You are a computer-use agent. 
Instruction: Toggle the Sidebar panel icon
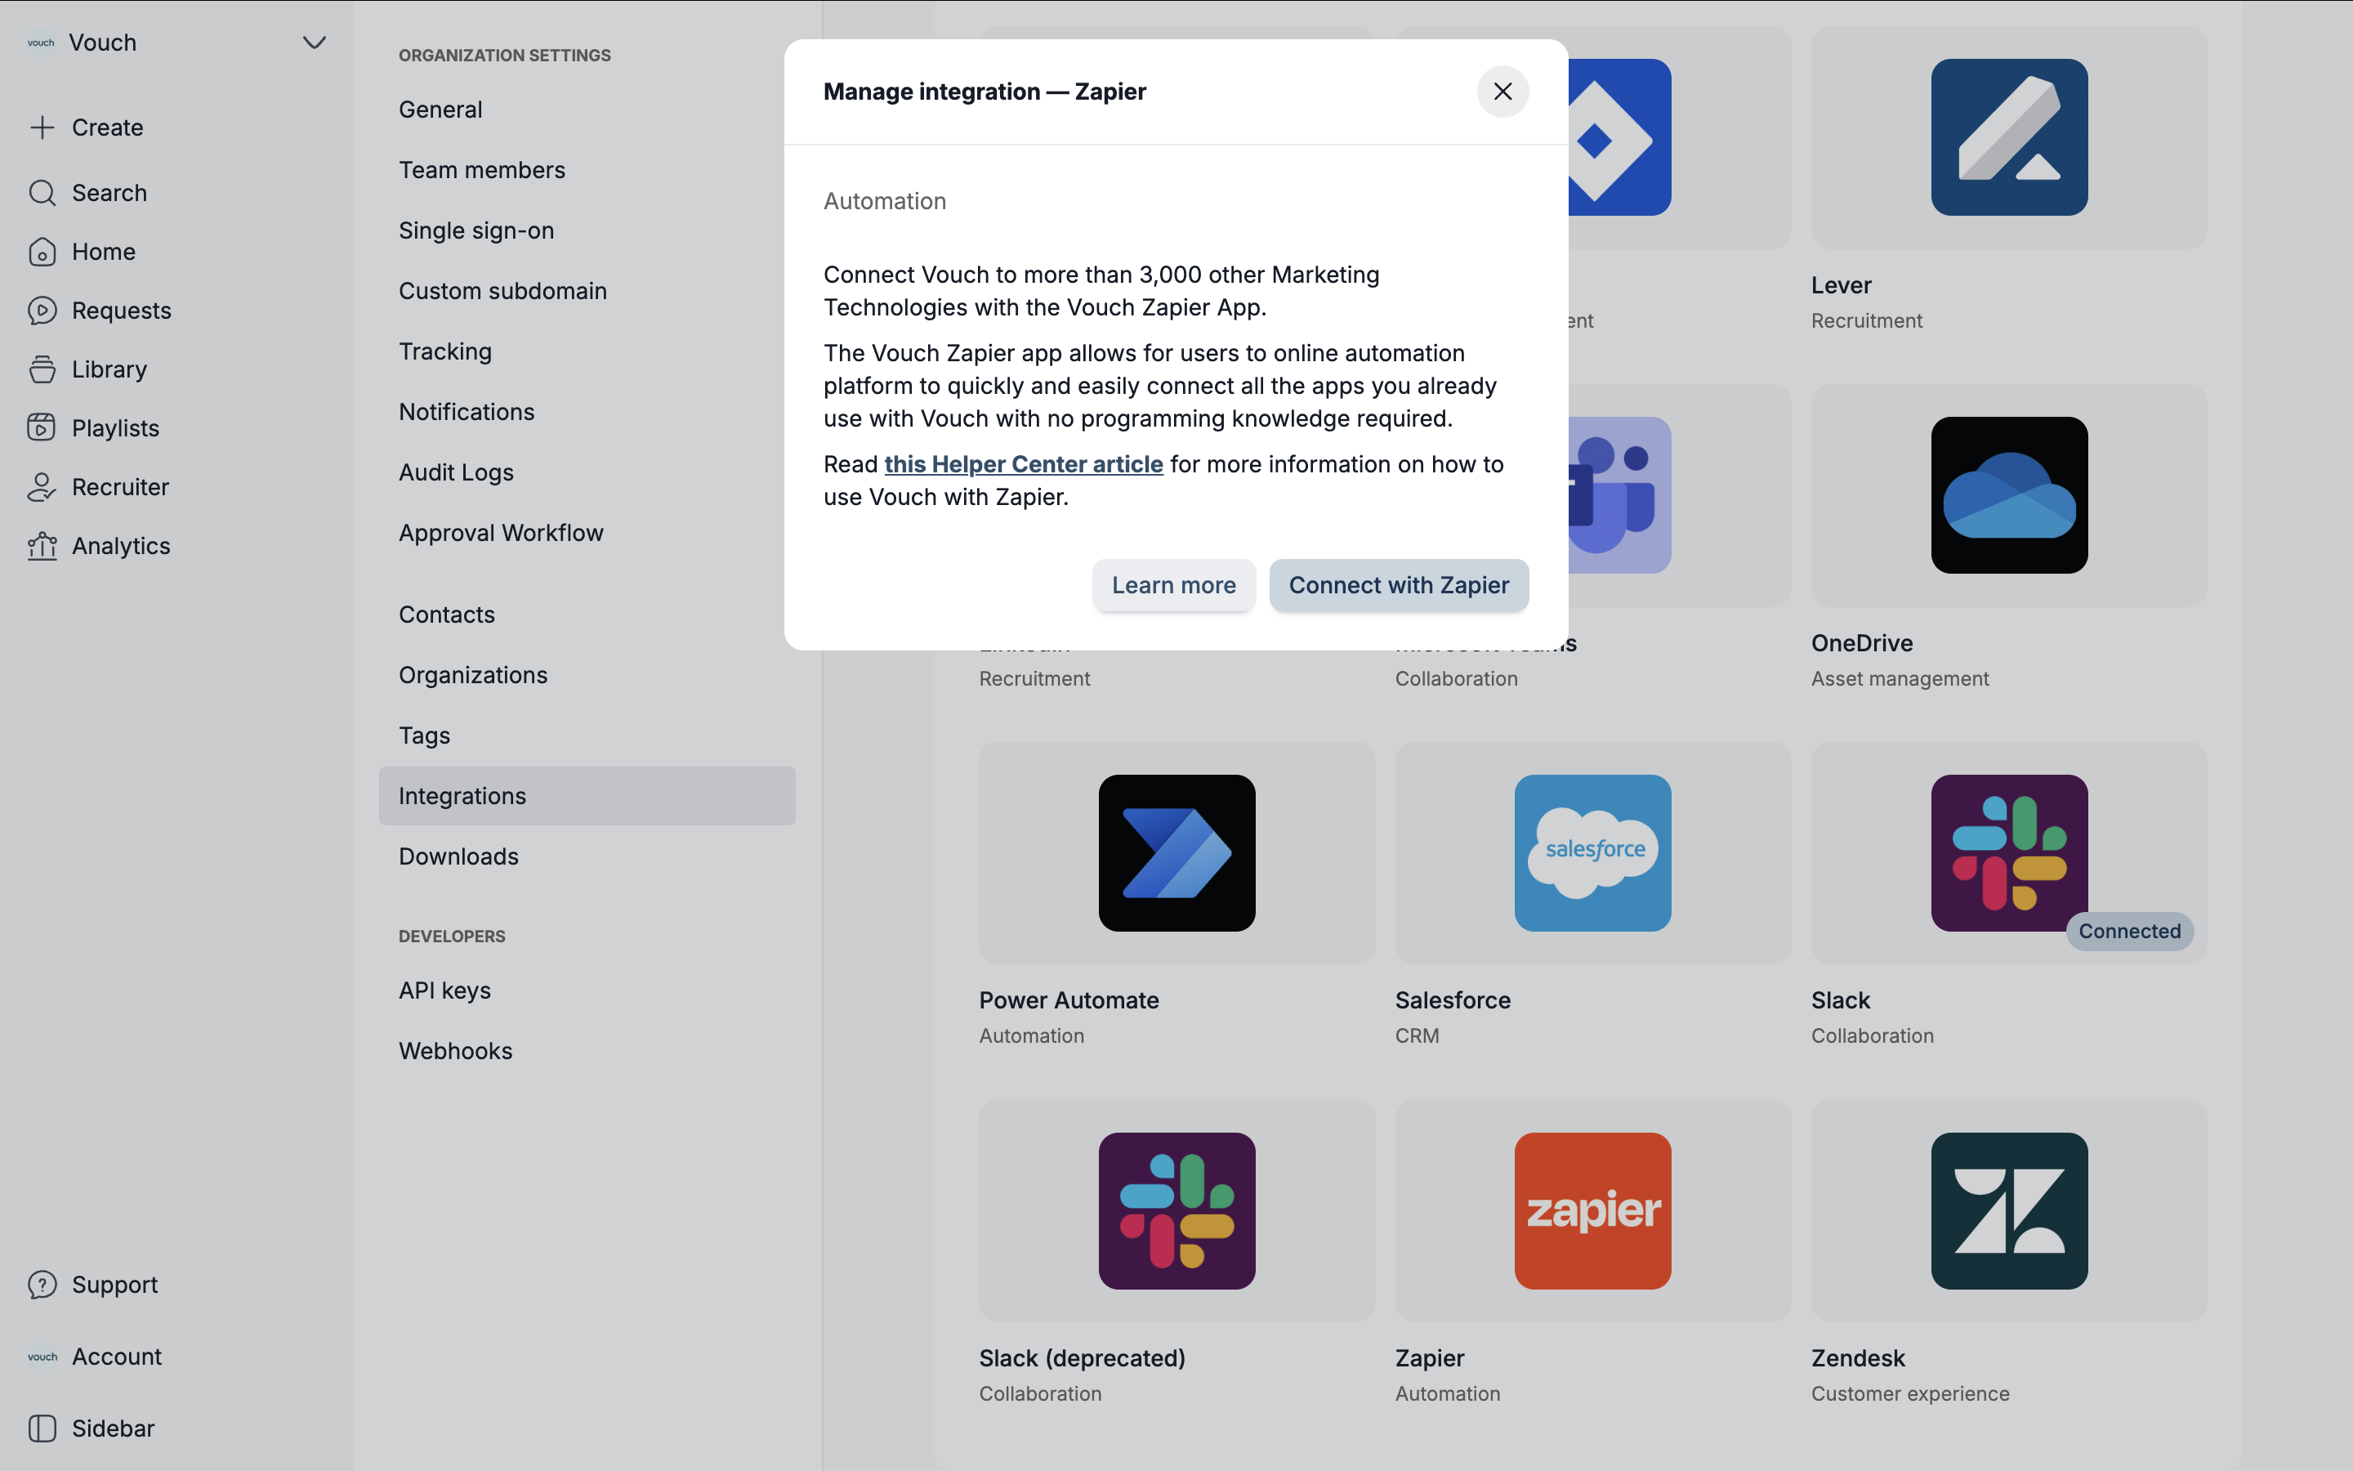click(x=42, y=1429)
